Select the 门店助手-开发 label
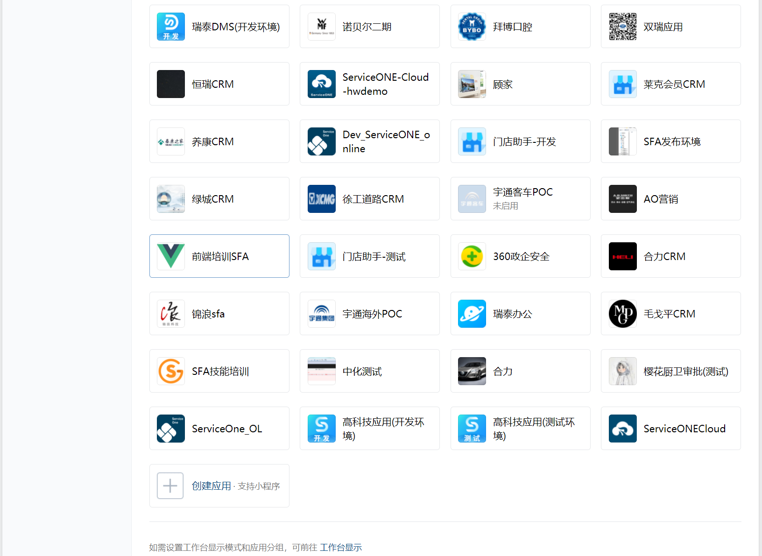The width and height of the screenshot is (762, 556). point(525,142)
